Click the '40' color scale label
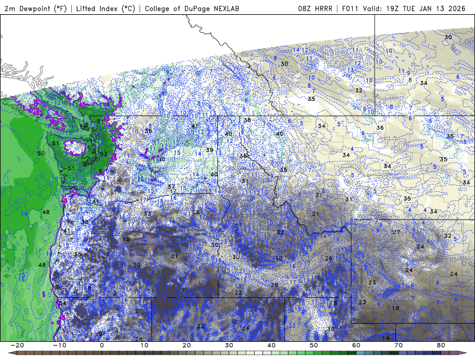The width and height of the screenshot is (475, 356). (271, 345)
